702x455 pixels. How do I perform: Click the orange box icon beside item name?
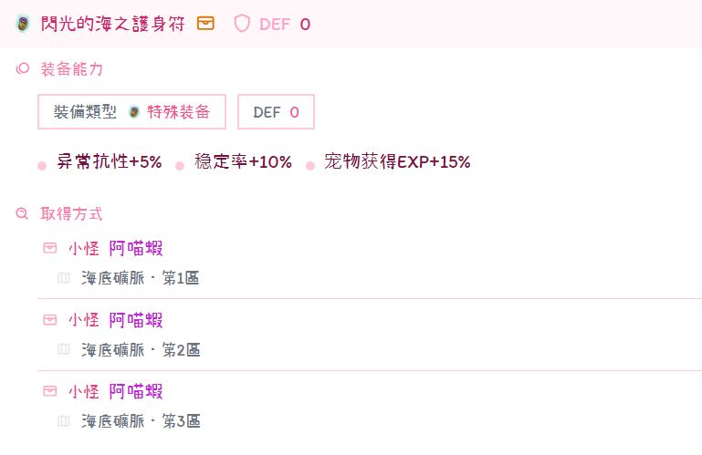(206, 24)
